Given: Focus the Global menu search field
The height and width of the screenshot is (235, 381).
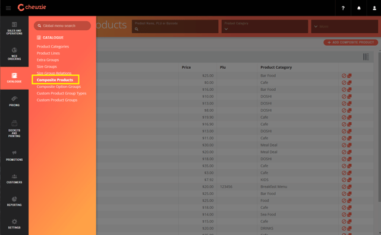Looking at the screenshot, I should (x=62, y=26).
